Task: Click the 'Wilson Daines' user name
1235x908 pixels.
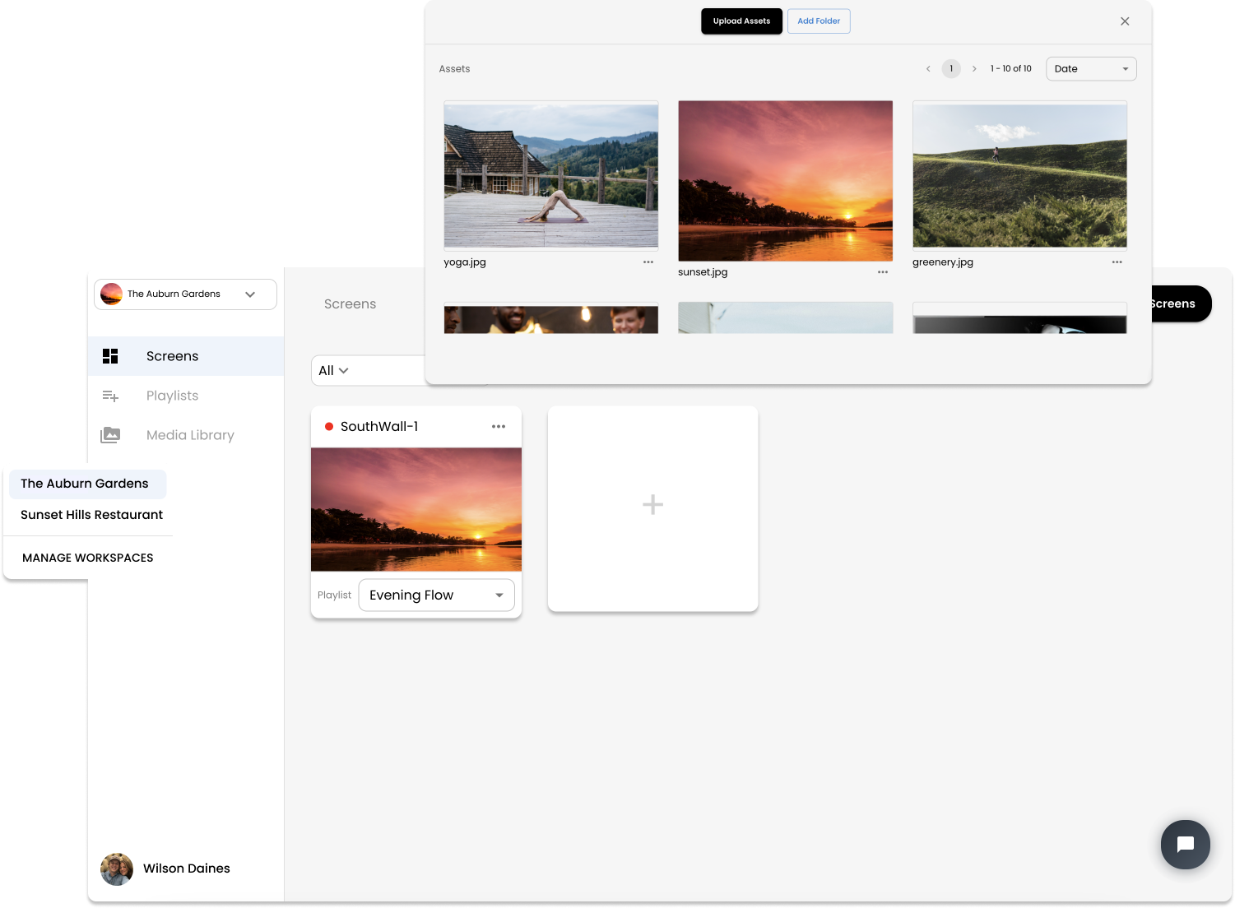Action: [187, 869]
